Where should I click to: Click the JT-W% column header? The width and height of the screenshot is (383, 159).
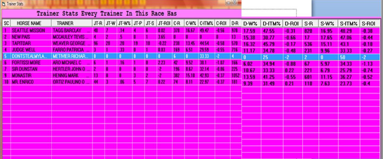[x=124, y=23]
